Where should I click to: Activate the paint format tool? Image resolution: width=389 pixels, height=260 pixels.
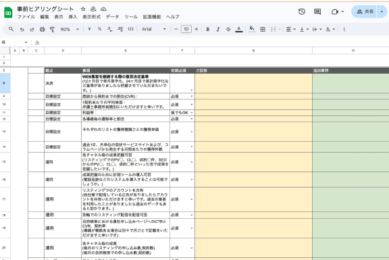52,29
